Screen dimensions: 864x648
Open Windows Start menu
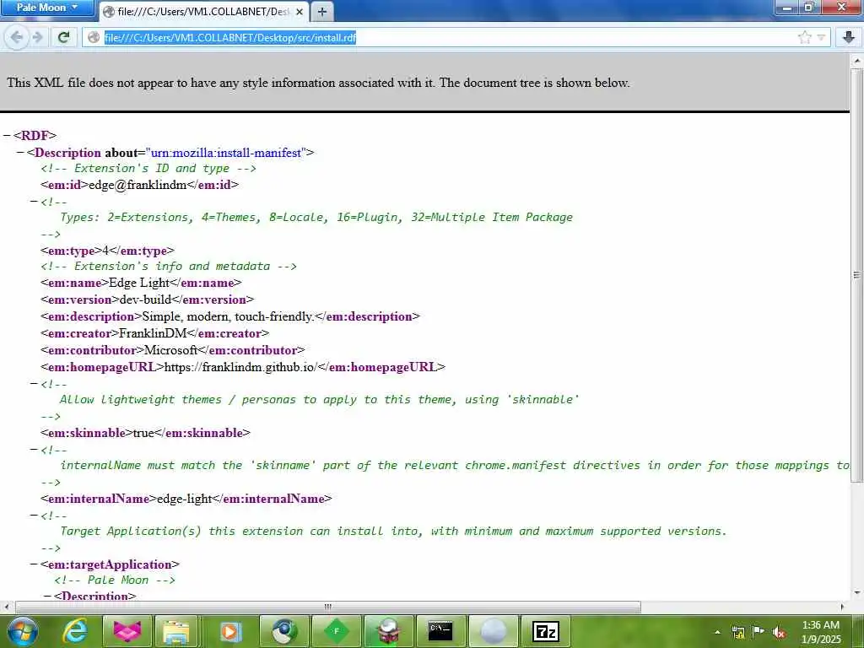23,631
